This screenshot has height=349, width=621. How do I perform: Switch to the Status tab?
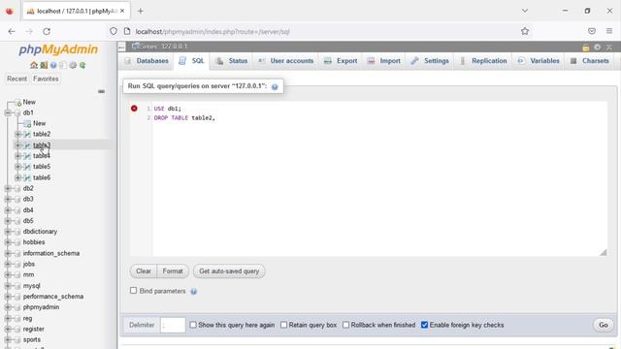point(232,61)
